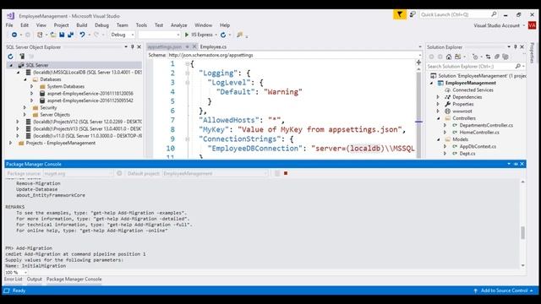Switch to the Error List tab
Viewport: 541px width, 304px height.
pos(14,280)
